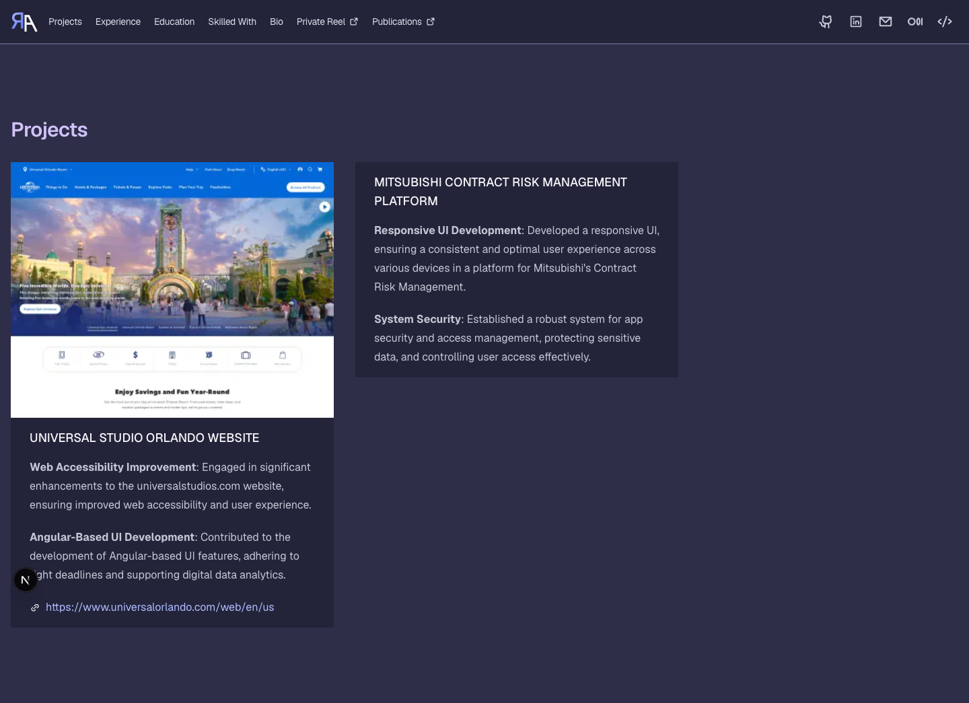Click the RA site logo
The image size is (969, 703).
pos(24,22)
